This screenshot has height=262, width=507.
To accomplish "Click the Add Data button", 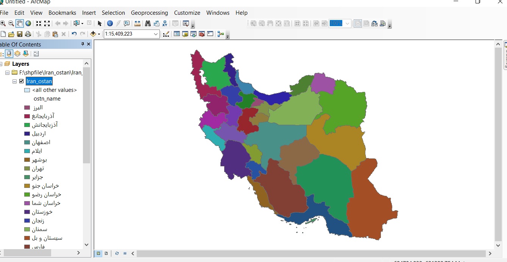I will pos(93,34).
